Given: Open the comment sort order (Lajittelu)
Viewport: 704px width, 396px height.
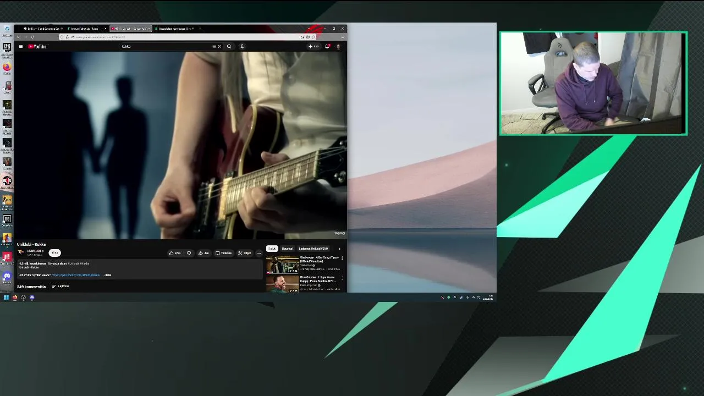Looking at the screenshot, I should click(x=61, y=287).
